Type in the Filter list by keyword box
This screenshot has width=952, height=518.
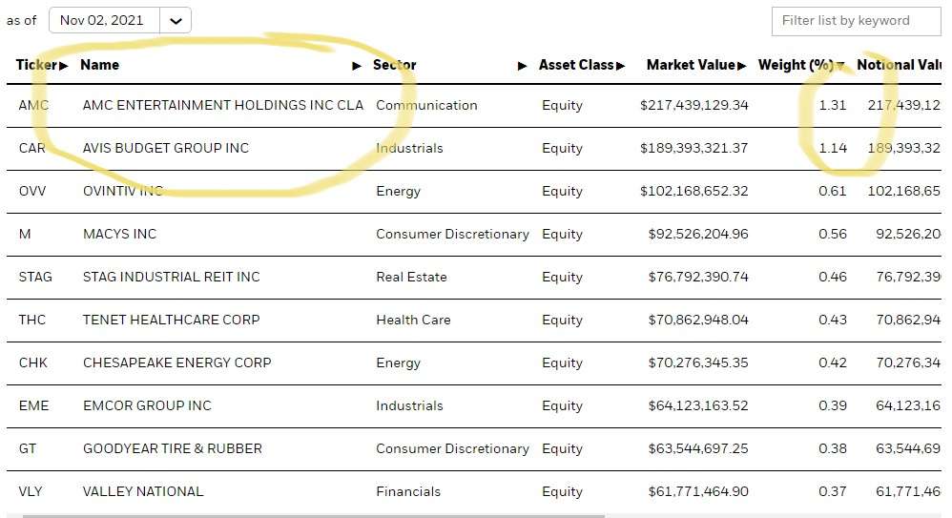(x=856, y=21)
